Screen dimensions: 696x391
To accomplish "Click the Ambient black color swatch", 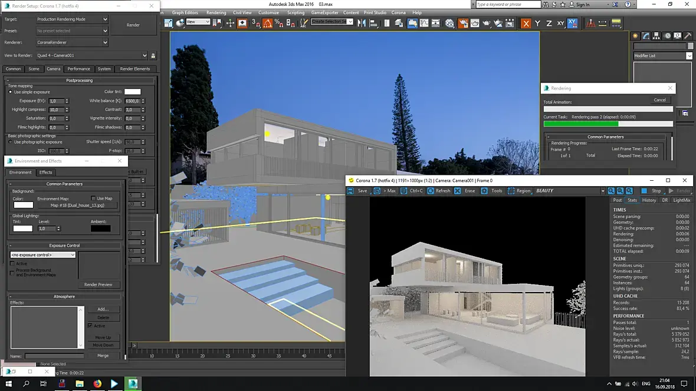I will point(100,228).
